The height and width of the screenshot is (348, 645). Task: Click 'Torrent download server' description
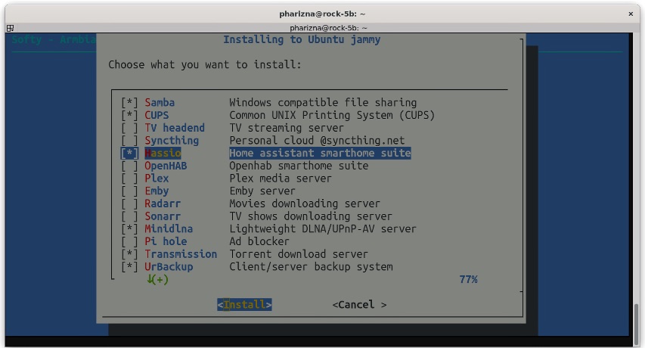pyautogui.click(x=299, y=254)
